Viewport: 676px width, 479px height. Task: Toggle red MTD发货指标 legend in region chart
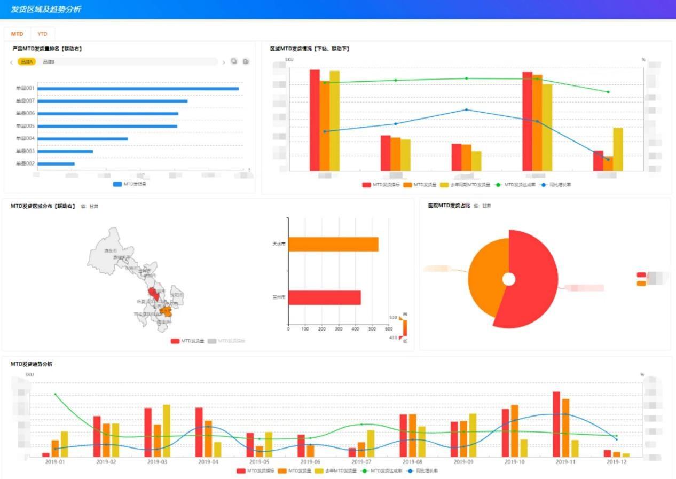tap(381, 185)
